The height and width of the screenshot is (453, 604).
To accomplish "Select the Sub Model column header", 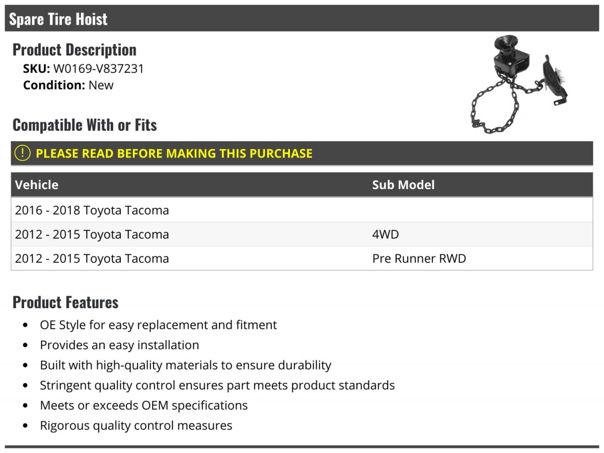I will [x=403, y=185].
